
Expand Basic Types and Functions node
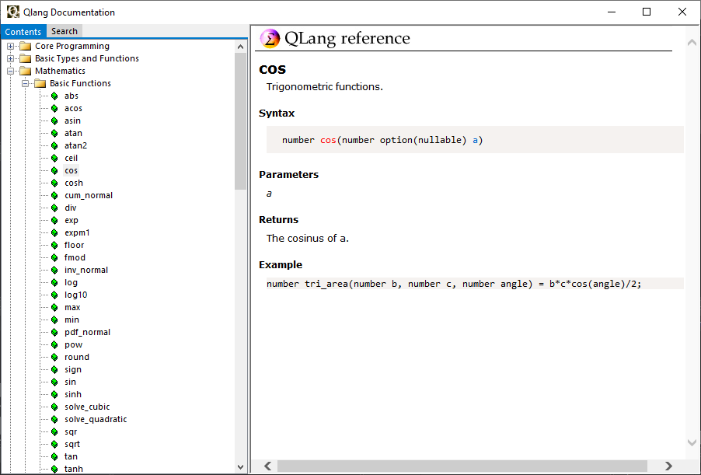click(10, 58)
